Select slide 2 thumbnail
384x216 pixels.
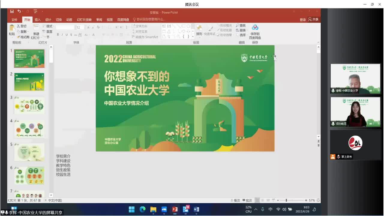click(x=29, y=82)
